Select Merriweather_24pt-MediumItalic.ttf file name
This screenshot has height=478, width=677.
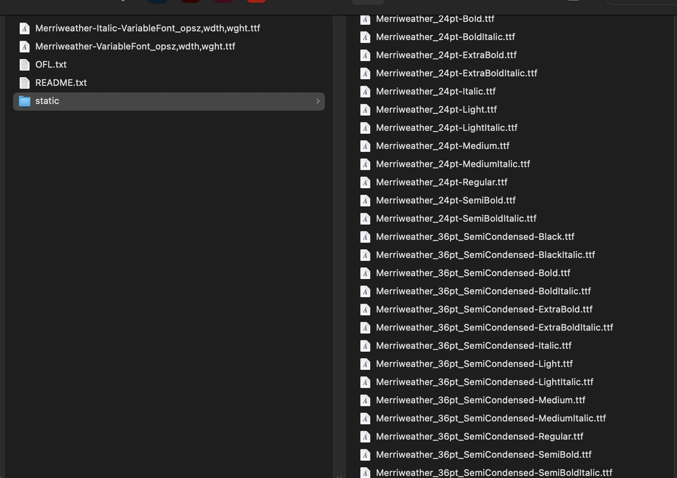(453, 164)
